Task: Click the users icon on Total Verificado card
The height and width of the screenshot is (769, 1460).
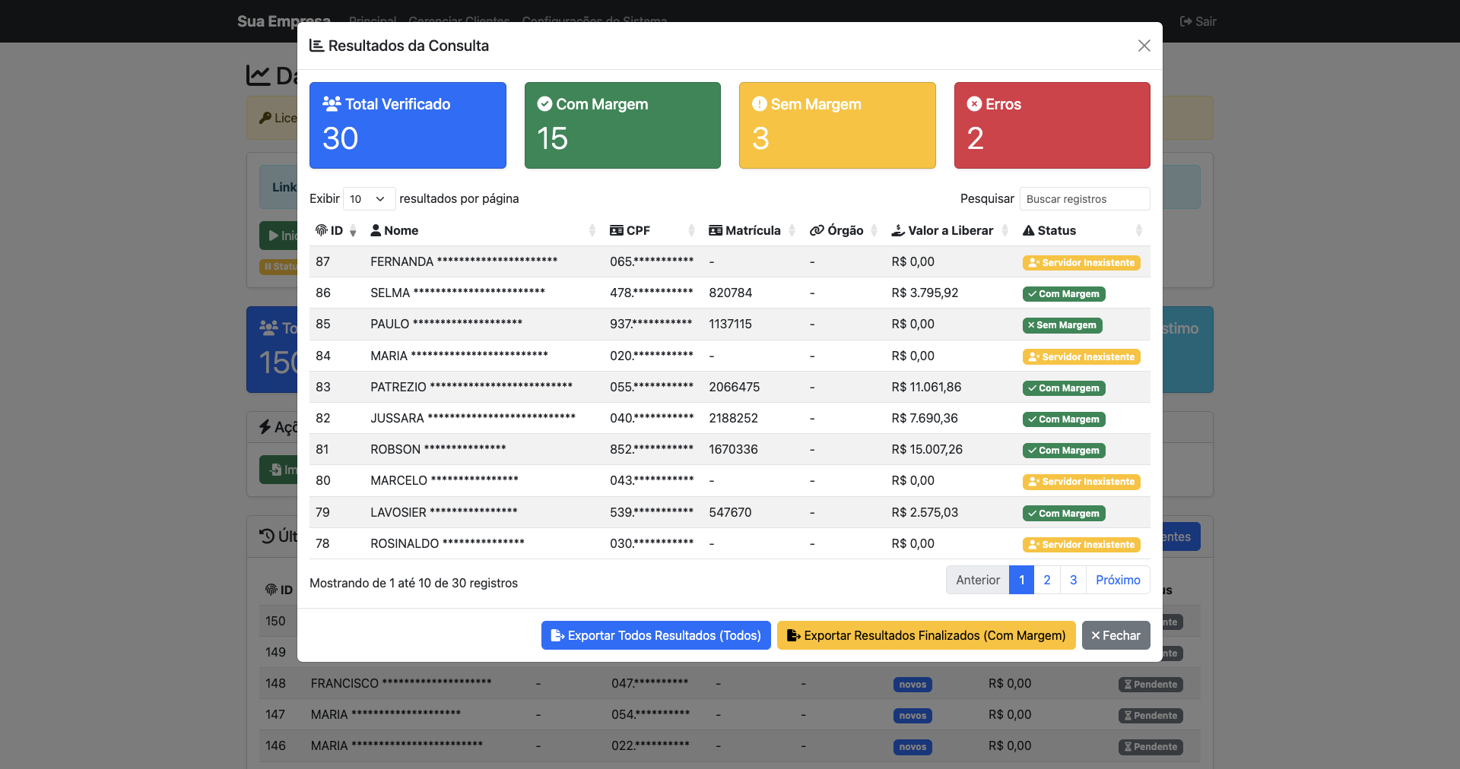Action: tap(332, 103)
